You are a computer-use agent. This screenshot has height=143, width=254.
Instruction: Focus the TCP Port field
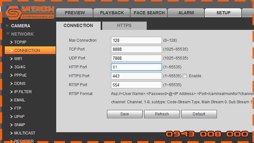pos(137,49)
